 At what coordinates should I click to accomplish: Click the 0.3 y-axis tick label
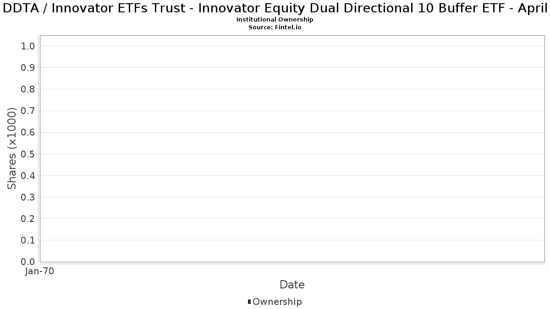[x=28, y=197]
